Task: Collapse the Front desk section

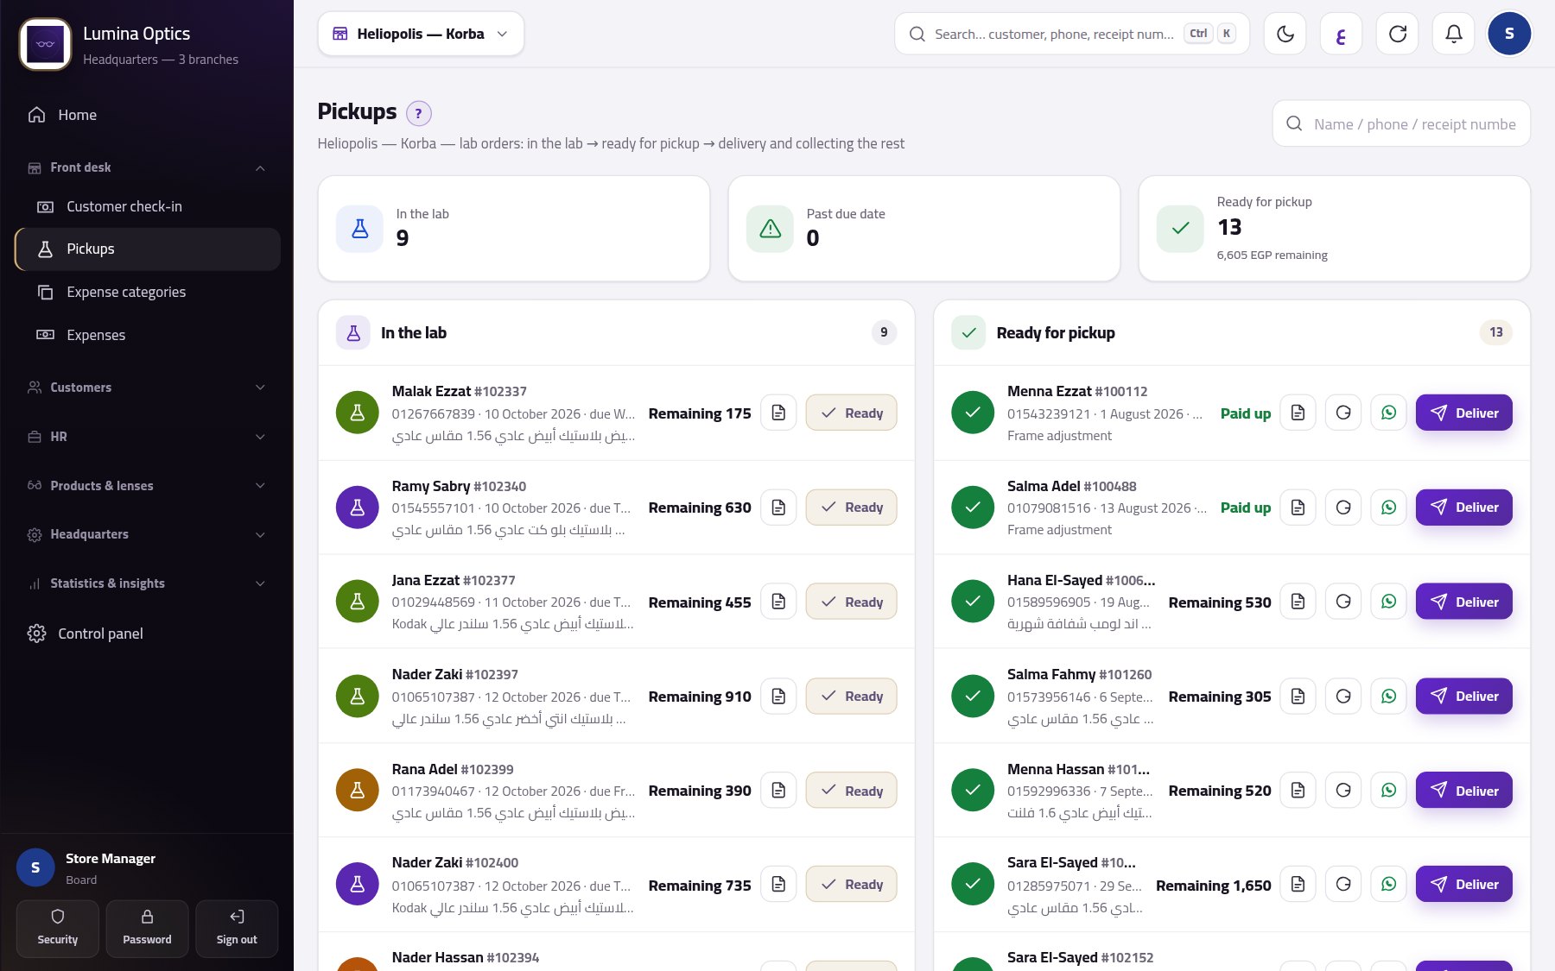Action: pos(147,167)
